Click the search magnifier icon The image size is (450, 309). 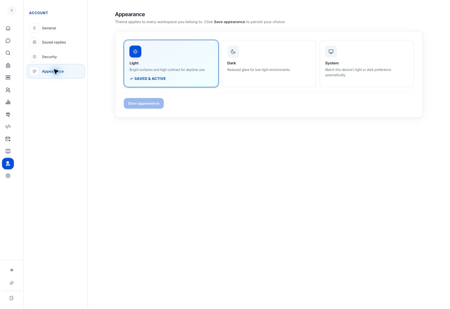[8, 53]
